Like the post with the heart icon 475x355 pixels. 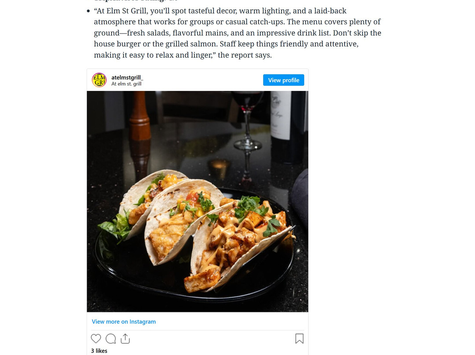pos(96,339)
